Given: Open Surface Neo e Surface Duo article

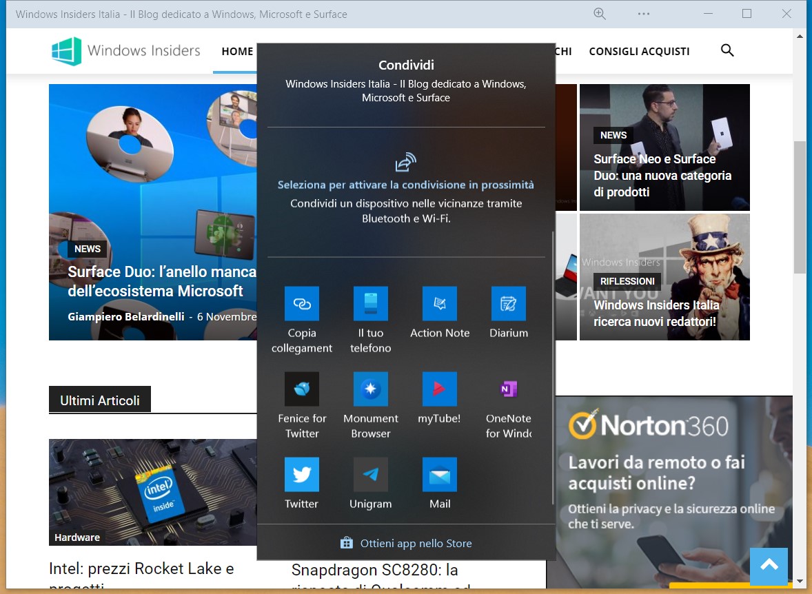Looking at the screenshot, I should coord(662,176).
